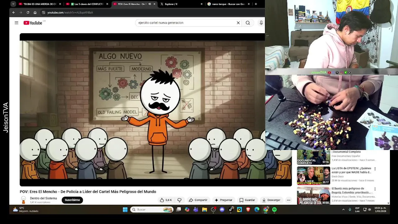This screenshot has width=398, height=224.
Task: Open Discord from the taskbar
Action: pyautogui.click(x=222, y=210)
